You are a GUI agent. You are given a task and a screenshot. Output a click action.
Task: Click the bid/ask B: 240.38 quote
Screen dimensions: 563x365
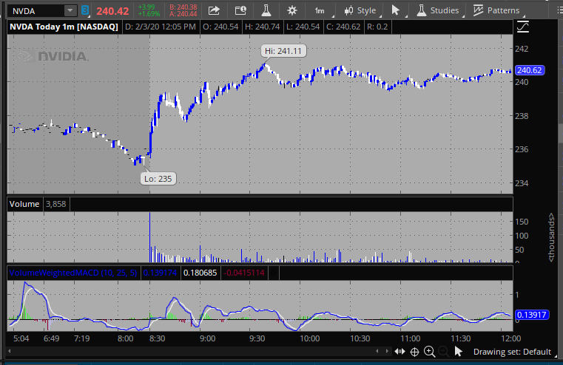click(x=183, y=7)
